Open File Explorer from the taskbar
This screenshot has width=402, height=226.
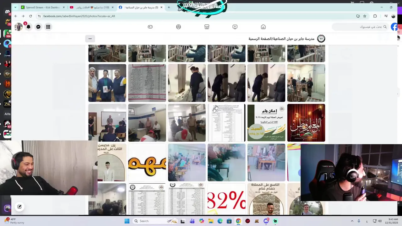pos(211,221)
